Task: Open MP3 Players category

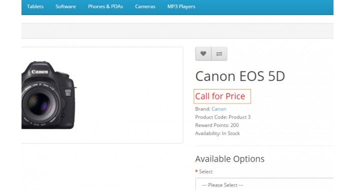Action: (x=181, y=6)
